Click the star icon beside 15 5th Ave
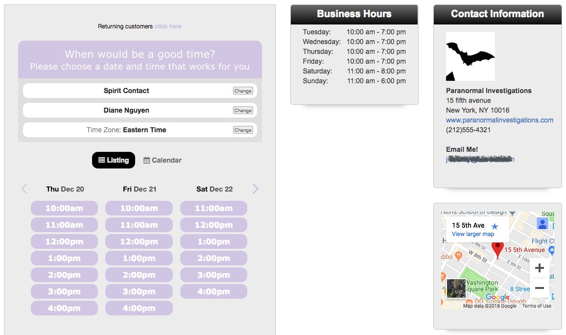This screenshot has width=566, height=335. [495, 226]
